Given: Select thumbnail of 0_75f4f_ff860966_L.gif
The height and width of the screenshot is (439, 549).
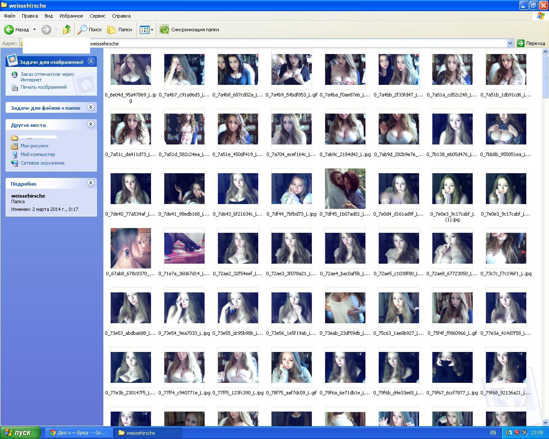Looking at the screenshot, I should (x=452, y=307).
